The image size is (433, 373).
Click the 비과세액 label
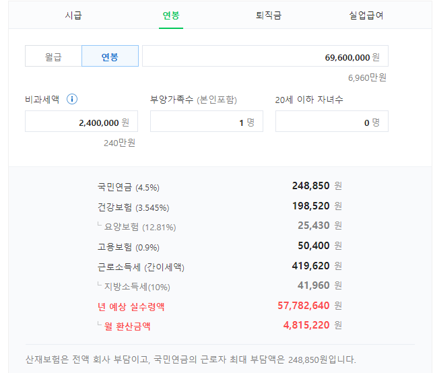click(42, 99)
